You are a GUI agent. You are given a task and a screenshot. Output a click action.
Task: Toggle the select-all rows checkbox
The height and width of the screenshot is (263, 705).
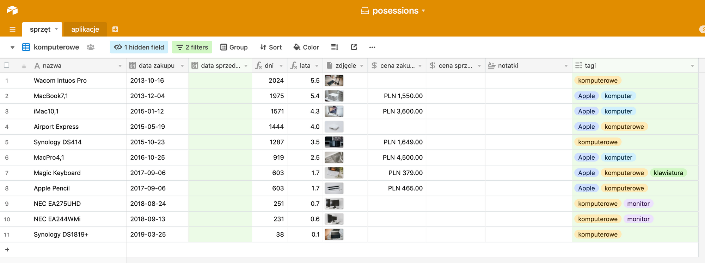pyautogui.click(x=6, y=65)
